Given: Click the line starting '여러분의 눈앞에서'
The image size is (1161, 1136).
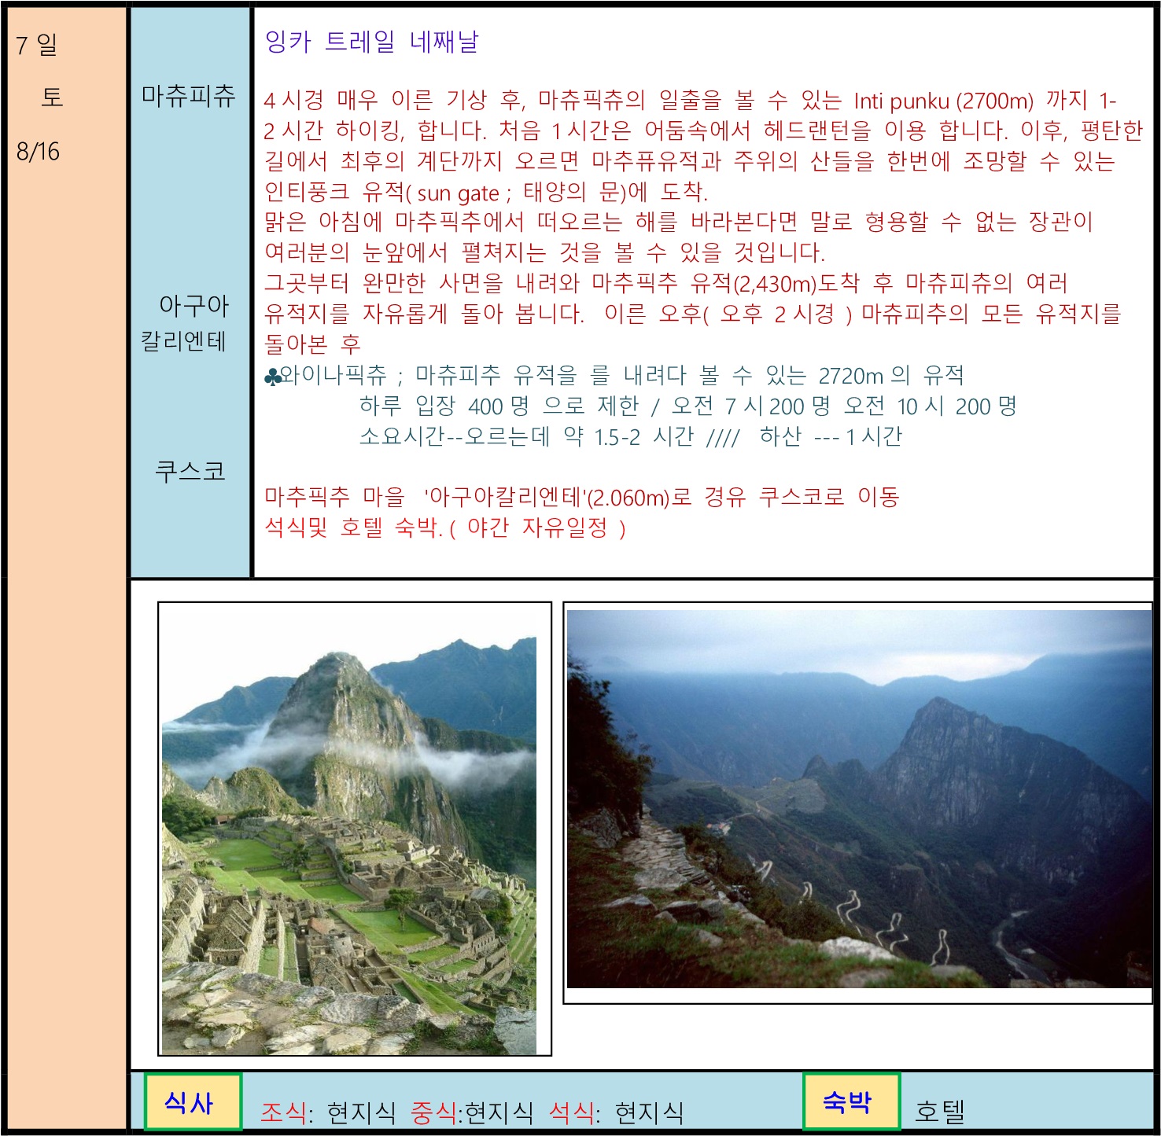Looking at the screenshot, I should (545, 252).
